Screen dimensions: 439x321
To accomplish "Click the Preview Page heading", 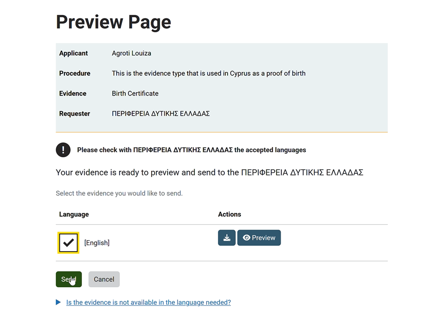I will [x=113, y=22].
